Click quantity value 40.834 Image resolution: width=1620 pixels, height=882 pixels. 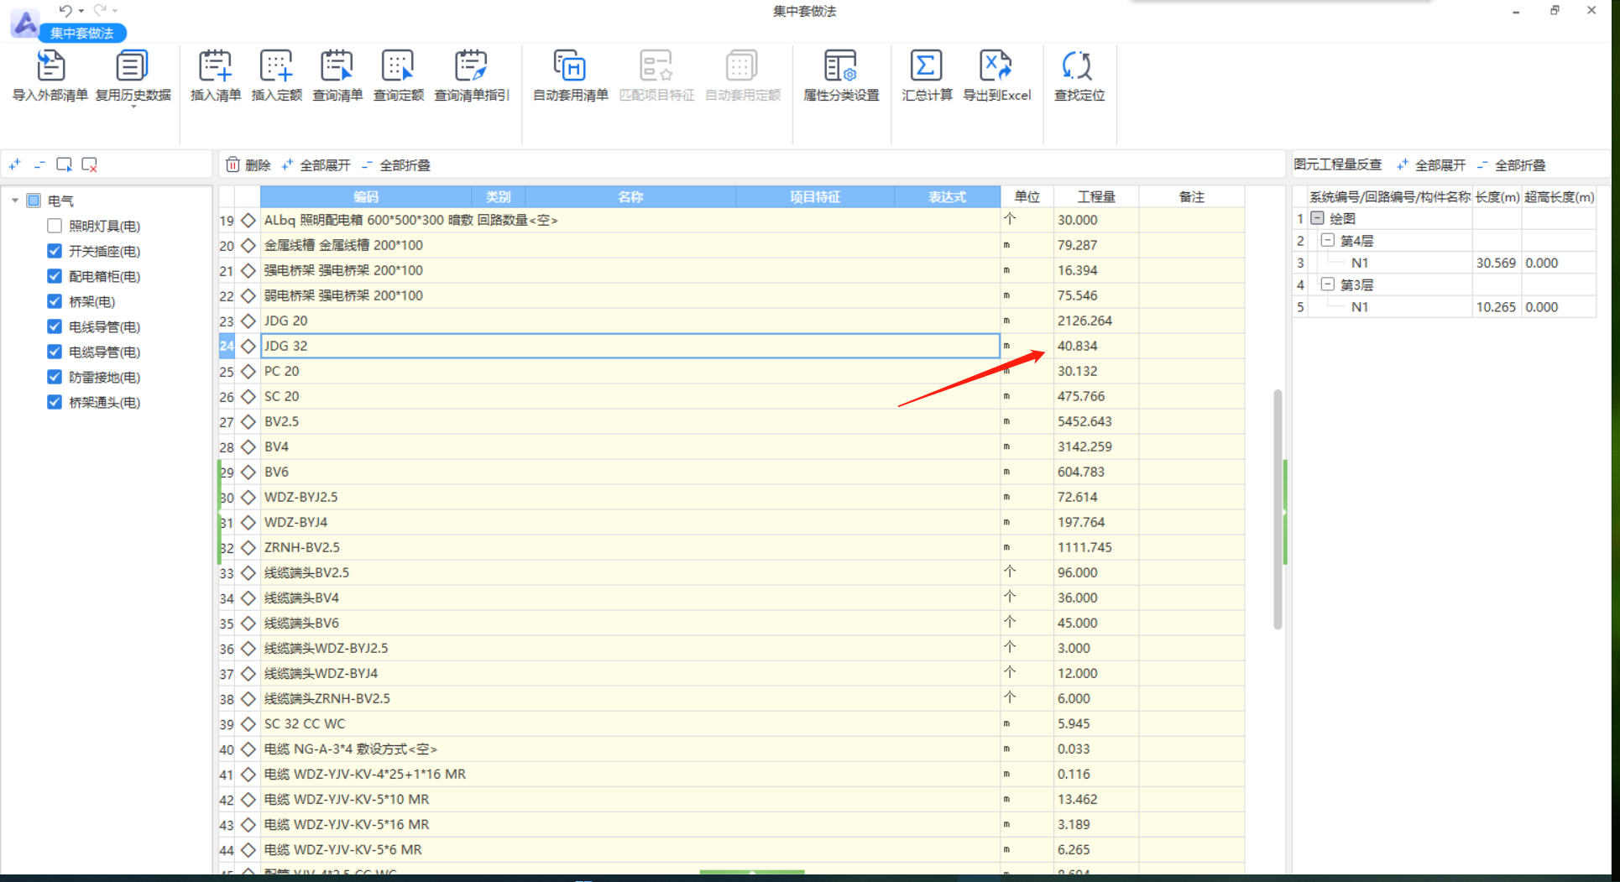(1077, 346)
